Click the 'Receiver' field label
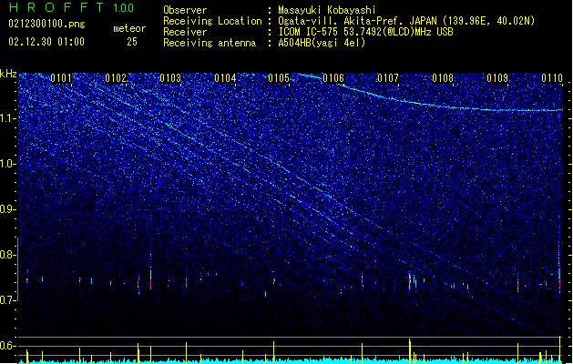573x364 pixels. click(185, 32)
